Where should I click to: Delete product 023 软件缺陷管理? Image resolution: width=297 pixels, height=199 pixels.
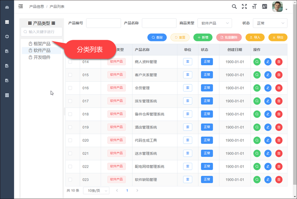pyautogui.click(x=279, y=179)
